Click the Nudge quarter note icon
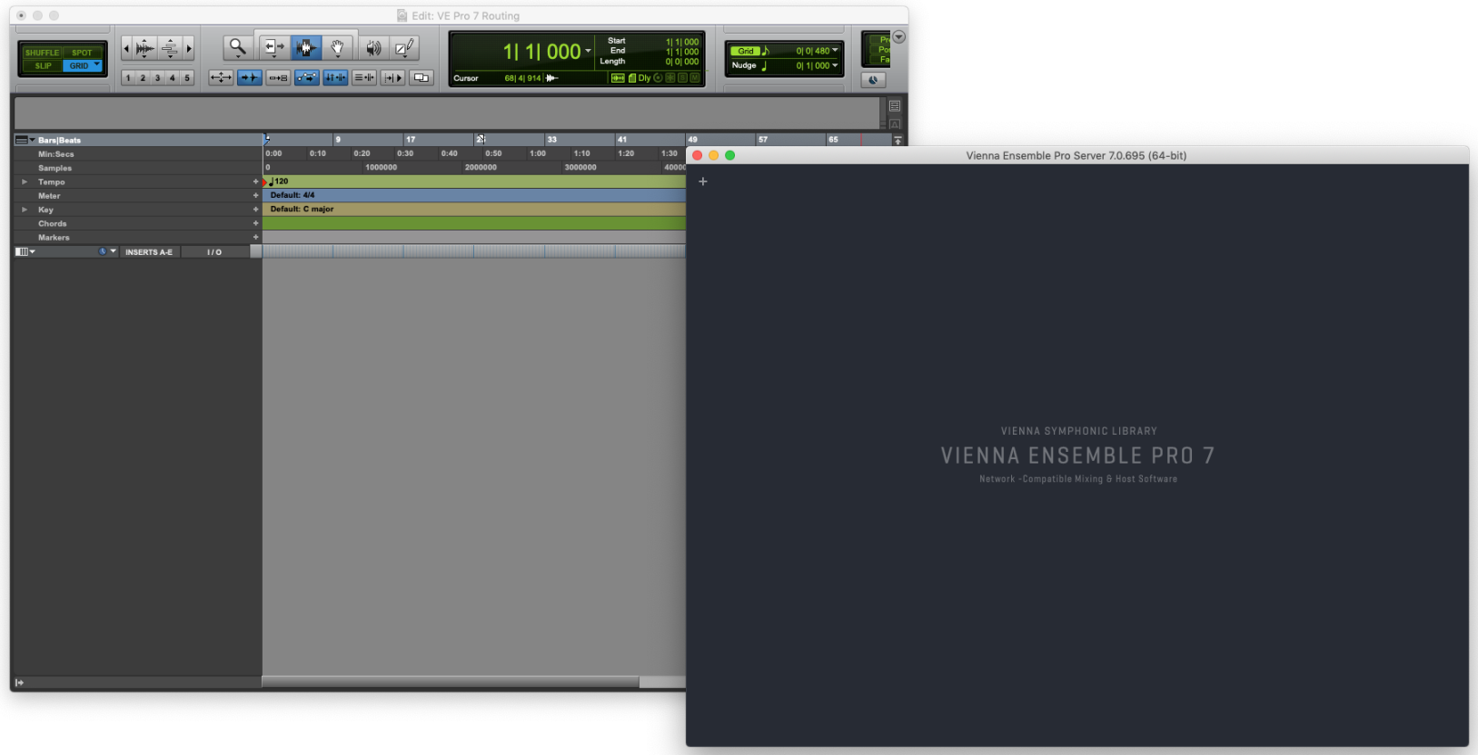The width and height of the screenshot is (1478, 755). pos(764,65)
